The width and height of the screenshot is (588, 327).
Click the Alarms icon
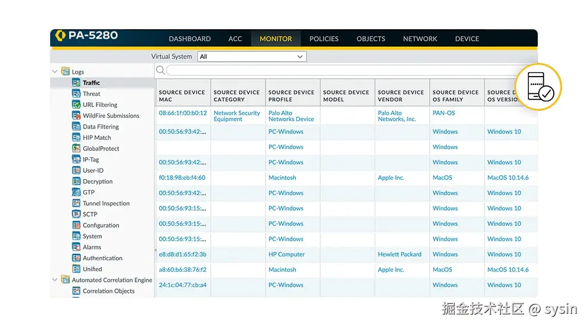(x=76, y=247)
